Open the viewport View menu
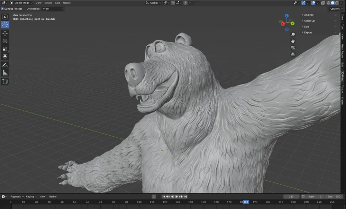 pos(39,3)
